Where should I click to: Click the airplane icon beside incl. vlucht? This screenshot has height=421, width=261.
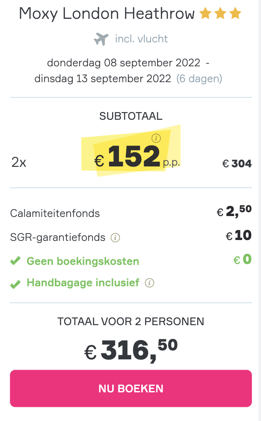tap(101, 39)
